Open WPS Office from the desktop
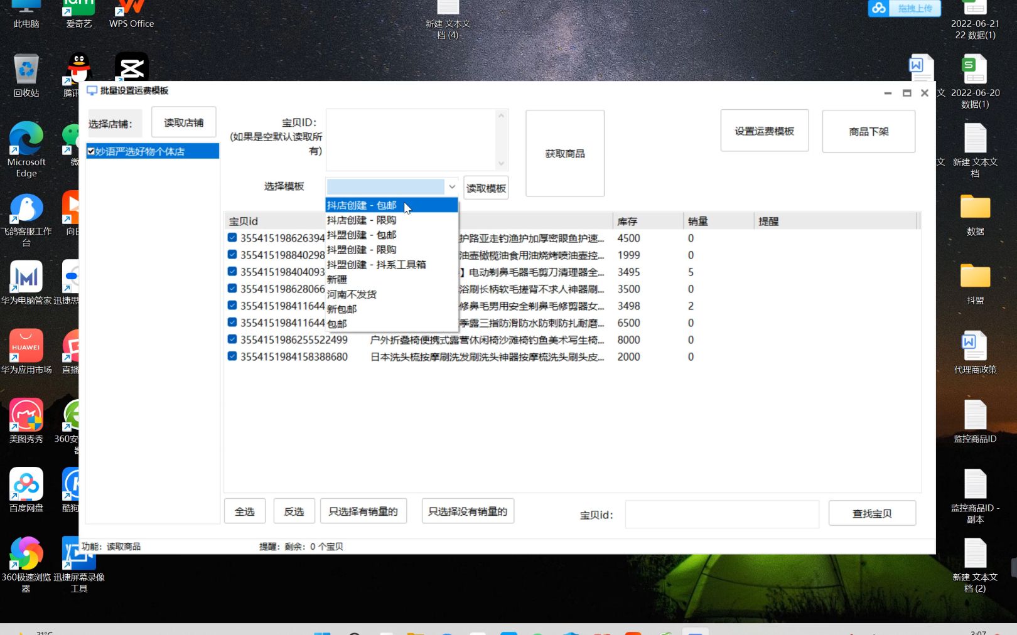The width and height of the screenshot is (1017, 635). coord(130,9)
